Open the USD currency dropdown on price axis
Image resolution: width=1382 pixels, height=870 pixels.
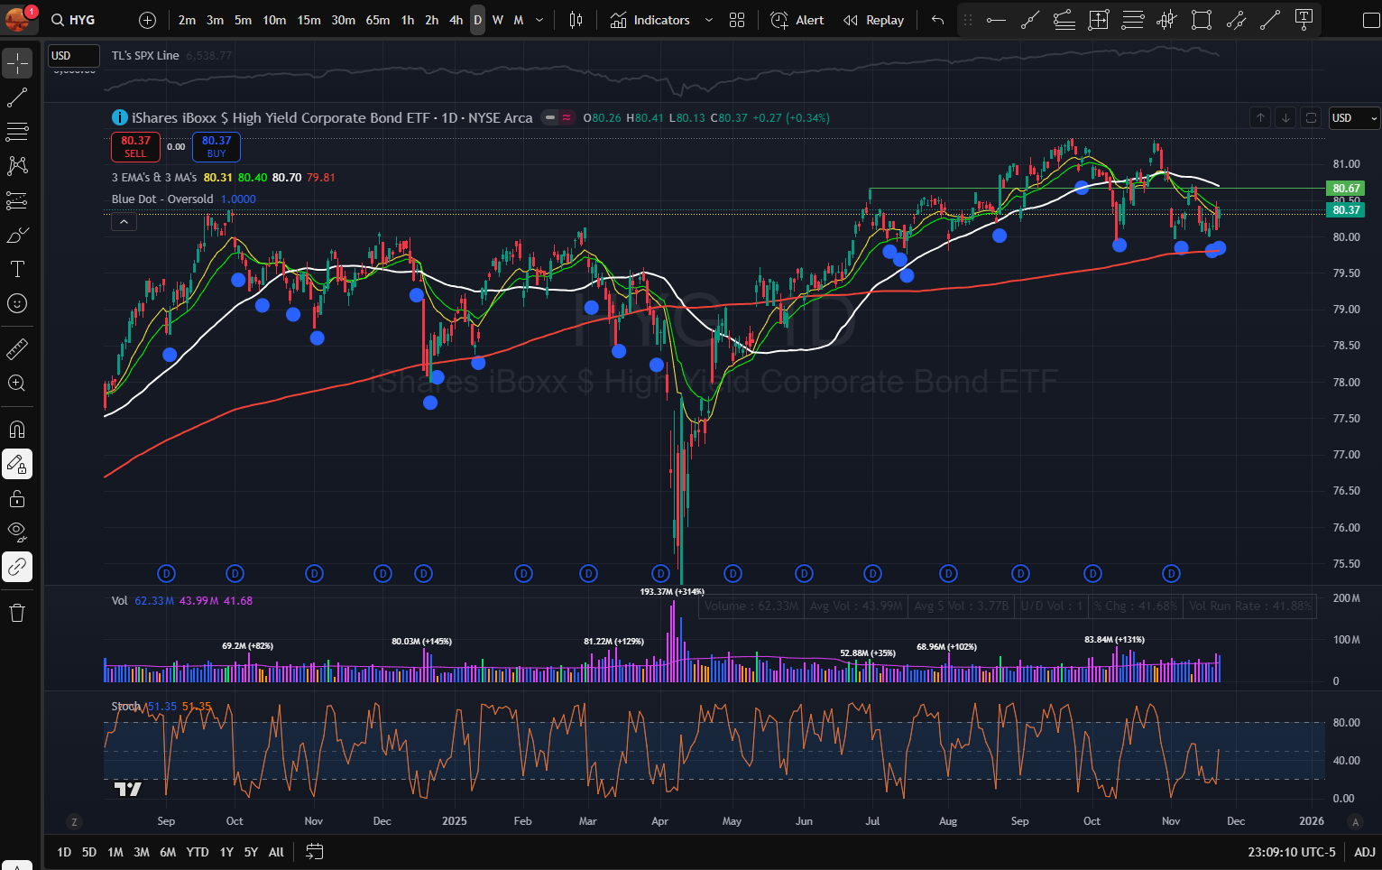point(1355,118)
